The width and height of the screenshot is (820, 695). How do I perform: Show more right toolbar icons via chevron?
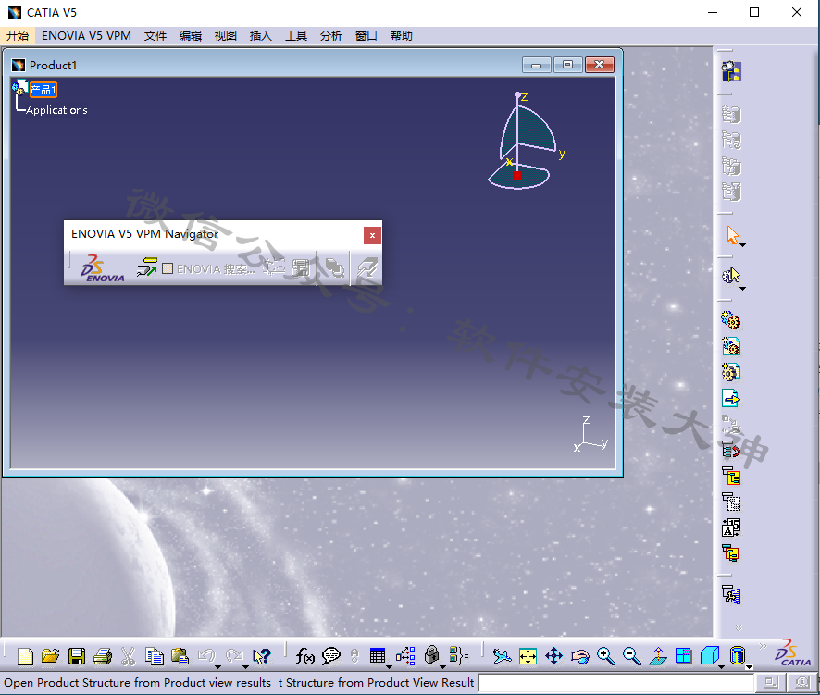[x=739, y=627]
